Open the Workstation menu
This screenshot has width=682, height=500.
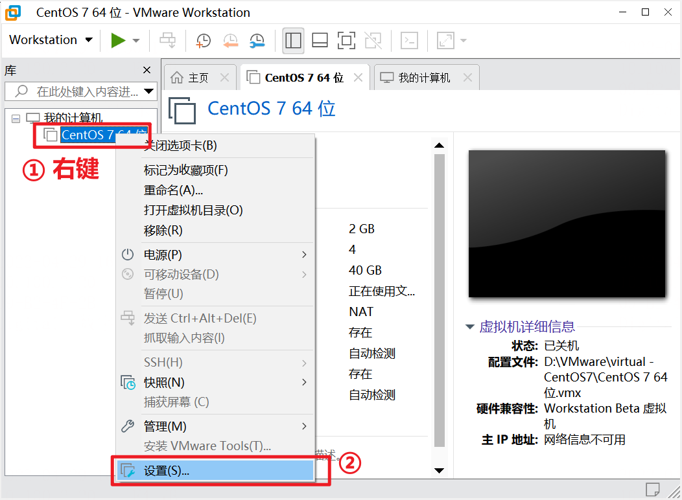(51, 40)
